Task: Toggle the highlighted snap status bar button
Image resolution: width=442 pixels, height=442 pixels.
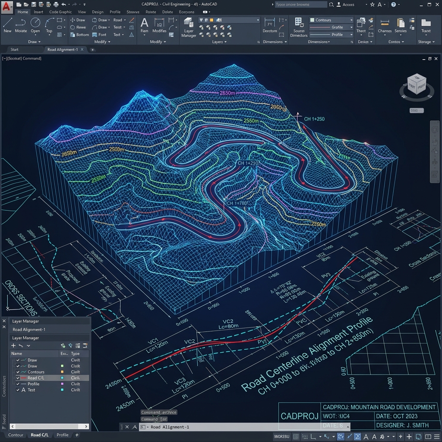Action: 341,436
